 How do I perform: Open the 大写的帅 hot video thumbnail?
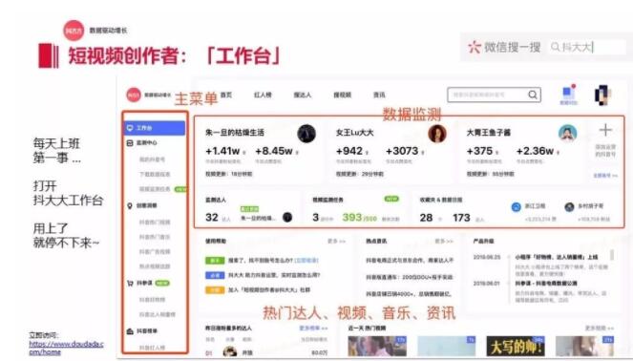pos(516,346)
